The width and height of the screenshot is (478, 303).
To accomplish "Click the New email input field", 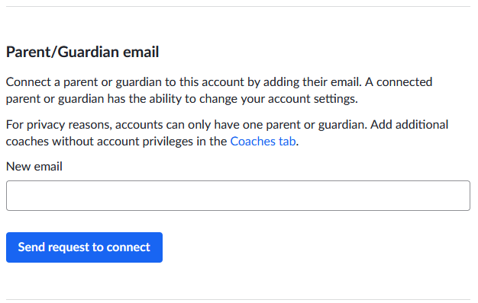I will point(238,196).
